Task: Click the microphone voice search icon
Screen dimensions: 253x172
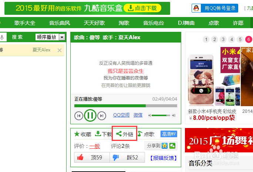Action: (2, 37)
